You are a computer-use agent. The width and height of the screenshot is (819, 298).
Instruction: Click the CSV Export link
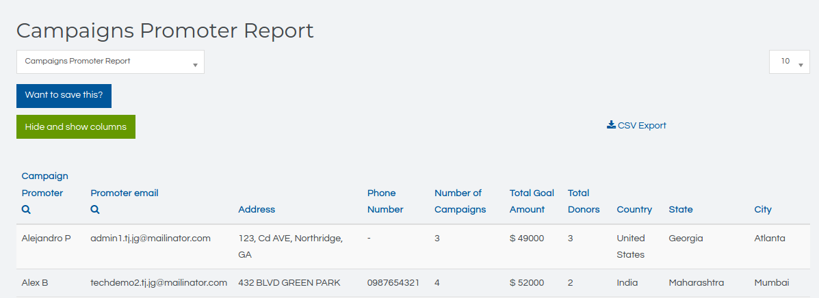[642, 126]
